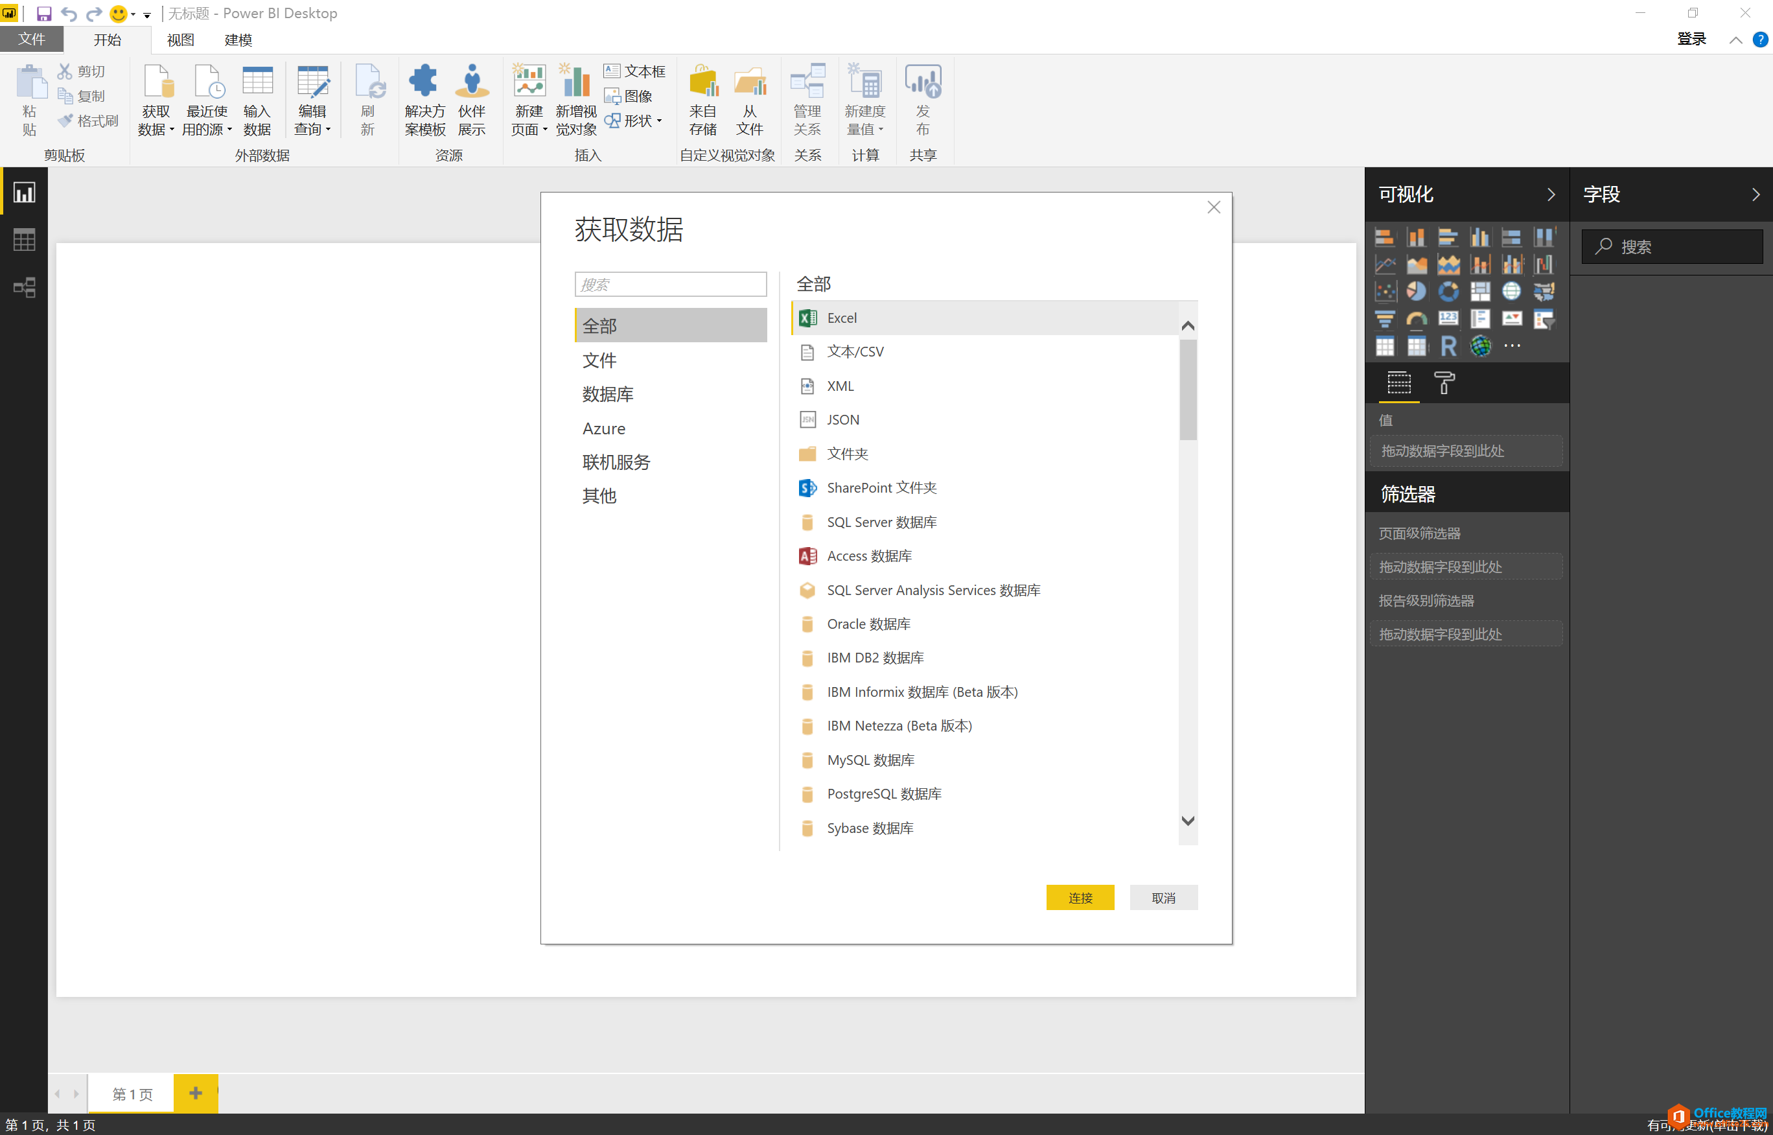Select MySQL 数据库 data source
Screen dimensions: 1773x1135
coord(986,760)
